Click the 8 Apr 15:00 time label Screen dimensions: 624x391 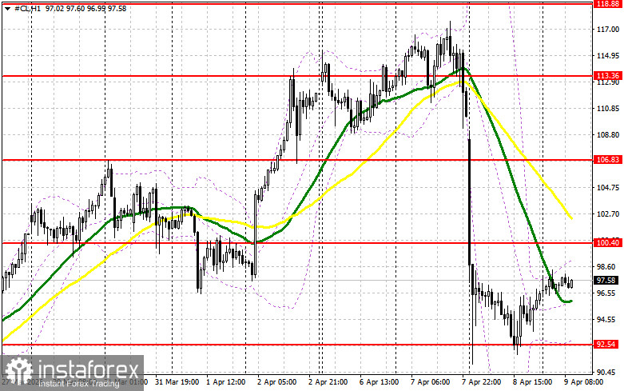point(532,382)
